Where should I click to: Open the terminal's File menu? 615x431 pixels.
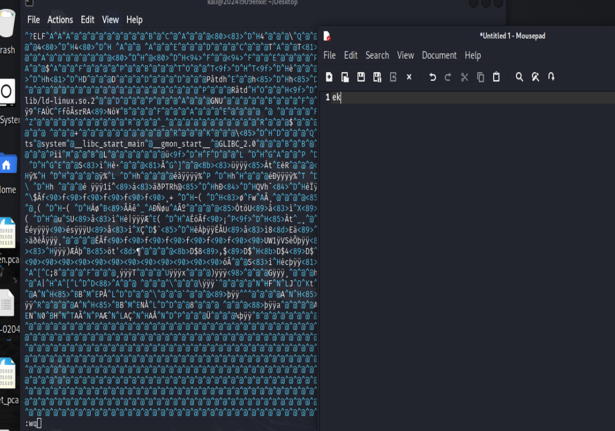point(33,19)
